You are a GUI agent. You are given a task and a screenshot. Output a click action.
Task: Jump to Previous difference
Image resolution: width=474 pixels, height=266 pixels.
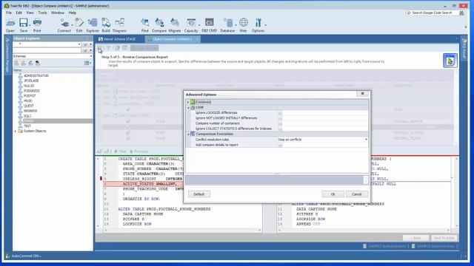(x=138, y=151)
